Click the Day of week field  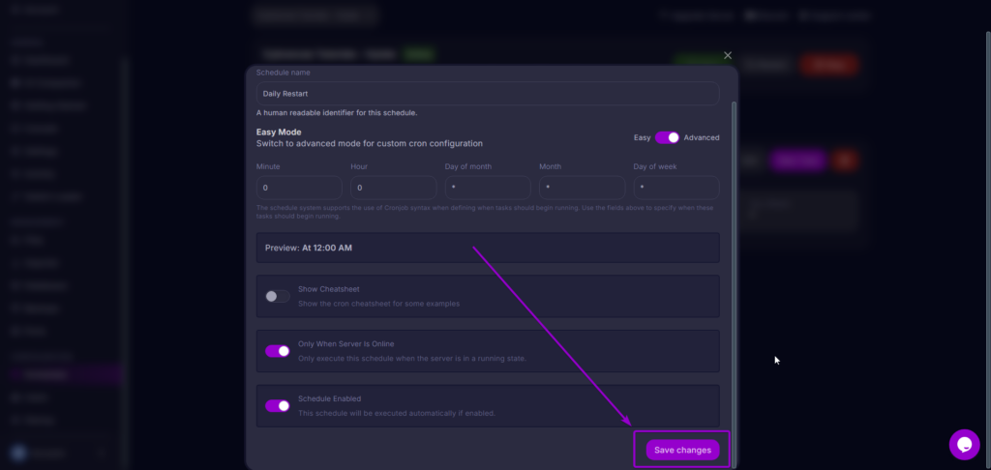[676, 188]
